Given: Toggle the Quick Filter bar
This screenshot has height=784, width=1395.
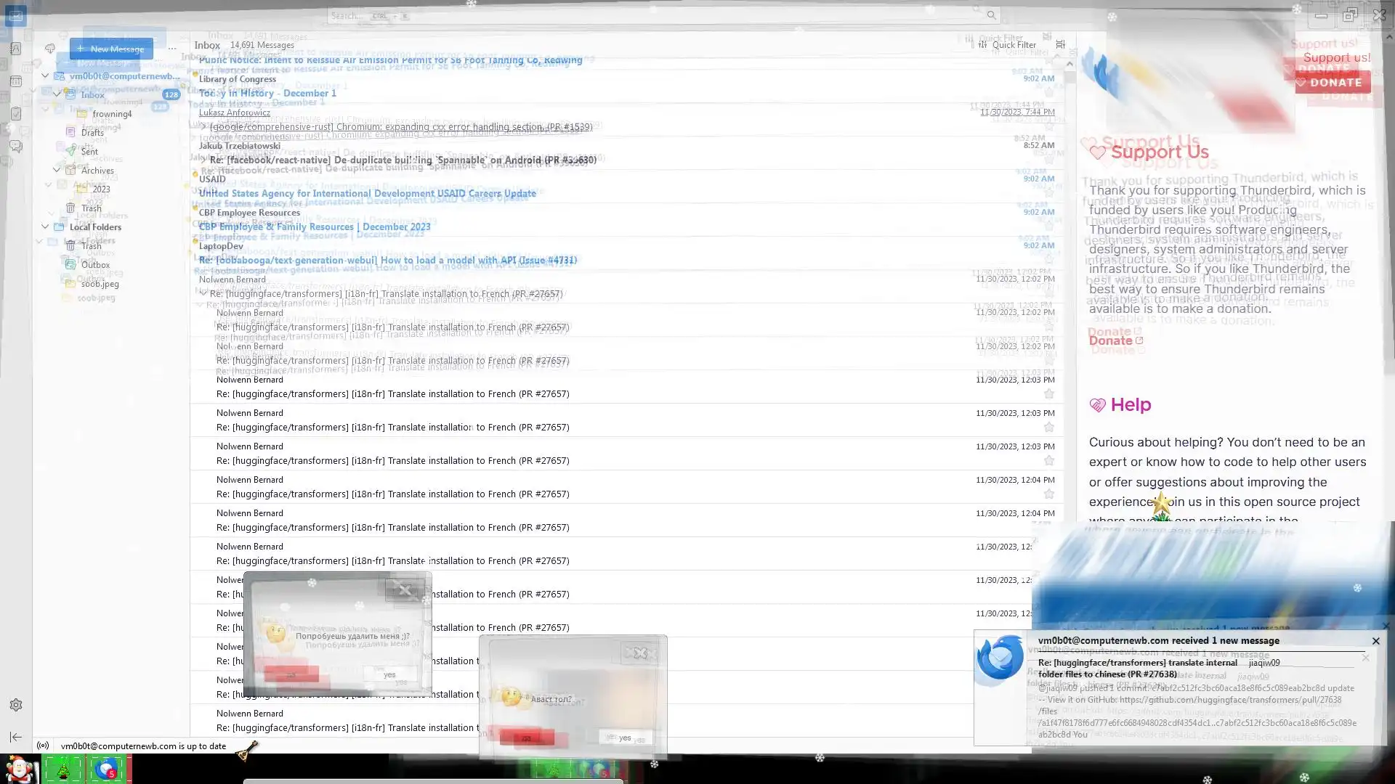Looking at the screenshot, I should click(1007, 44).
